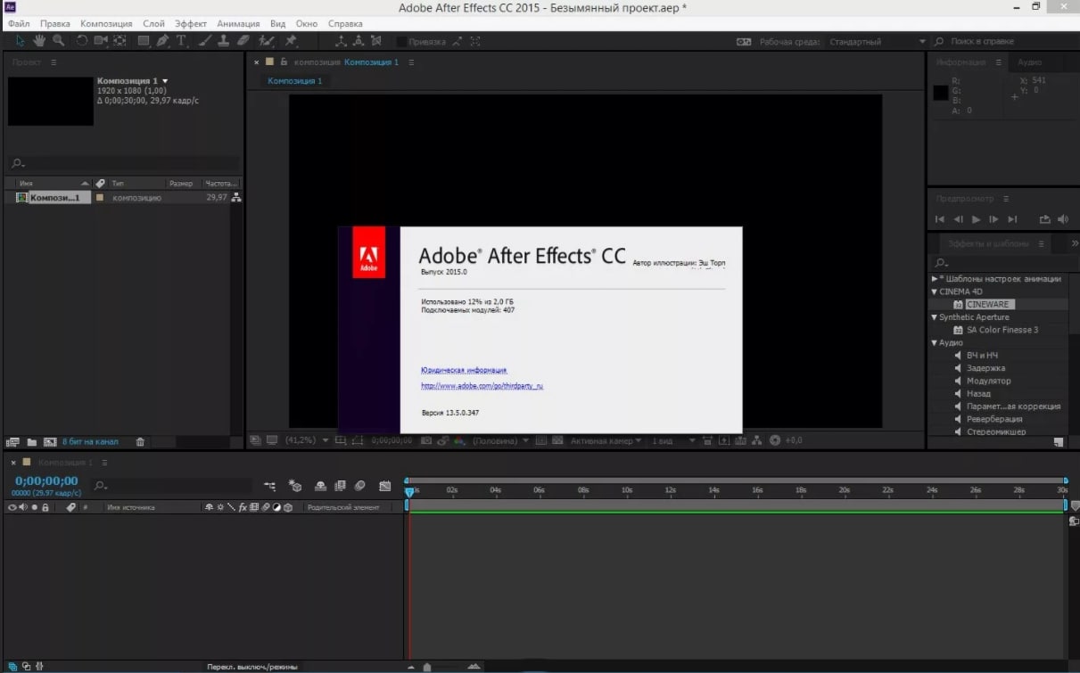Open the Юридическая информация link
Viewport: 1080px width, 673px height.
coord(464,370)
